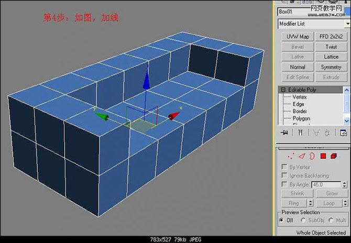This screenshot has height=243, width=351.
Task: Click green Y-axis gizmo arrow
Action: coord(102,116)
